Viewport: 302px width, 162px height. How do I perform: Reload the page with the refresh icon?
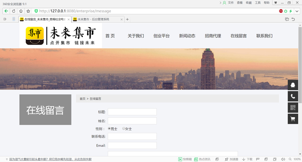14,11
